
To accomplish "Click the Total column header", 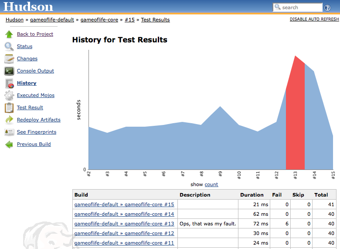I will [x=321, y=195].
